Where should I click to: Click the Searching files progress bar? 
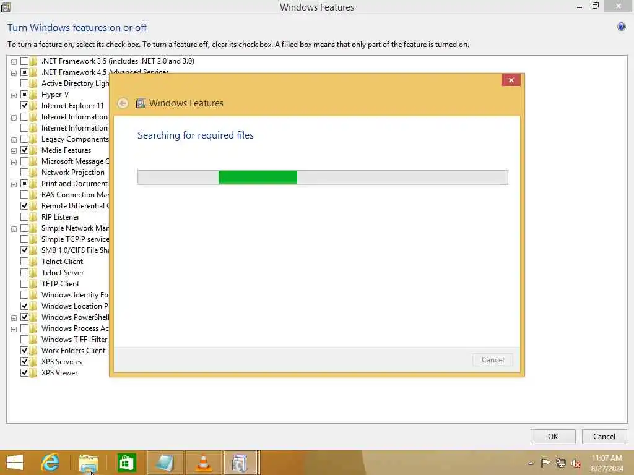click(323, 178)
